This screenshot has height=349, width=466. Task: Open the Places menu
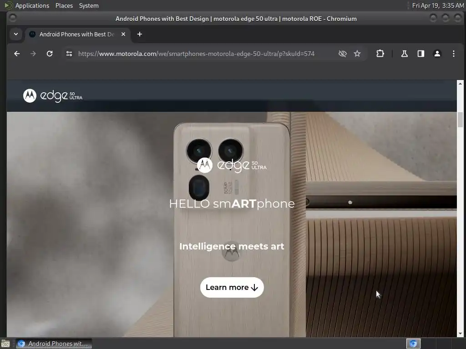click(x=64, y=5)
